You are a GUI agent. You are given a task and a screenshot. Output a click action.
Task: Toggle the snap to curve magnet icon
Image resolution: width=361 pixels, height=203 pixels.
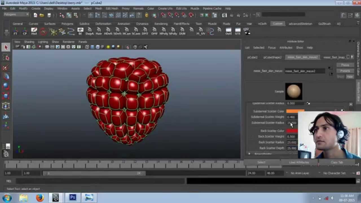[171, 15]
